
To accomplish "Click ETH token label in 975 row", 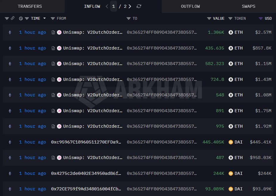I will pyautogui.click(x=239, y=126).
